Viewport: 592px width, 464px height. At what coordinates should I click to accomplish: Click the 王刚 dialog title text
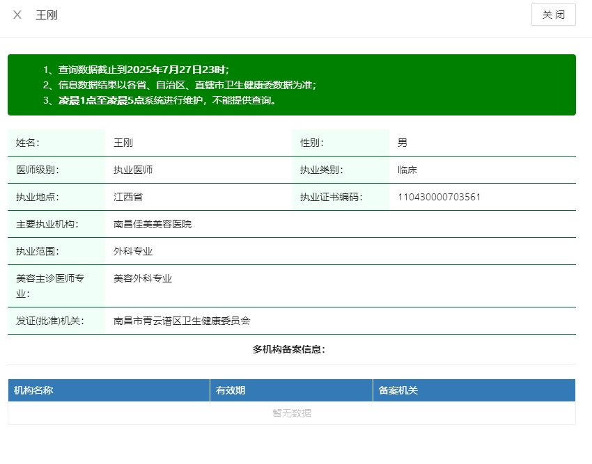point(47,15)
